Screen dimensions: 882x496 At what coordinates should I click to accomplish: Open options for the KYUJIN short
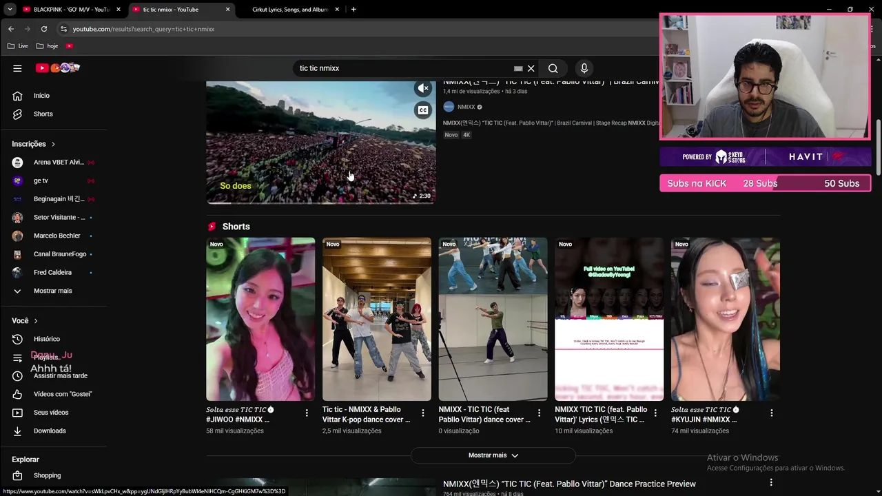[771, 413]
